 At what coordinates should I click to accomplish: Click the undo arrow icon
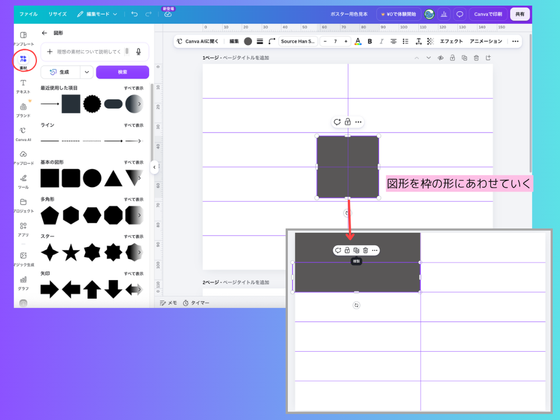click(x=134, y=14)
